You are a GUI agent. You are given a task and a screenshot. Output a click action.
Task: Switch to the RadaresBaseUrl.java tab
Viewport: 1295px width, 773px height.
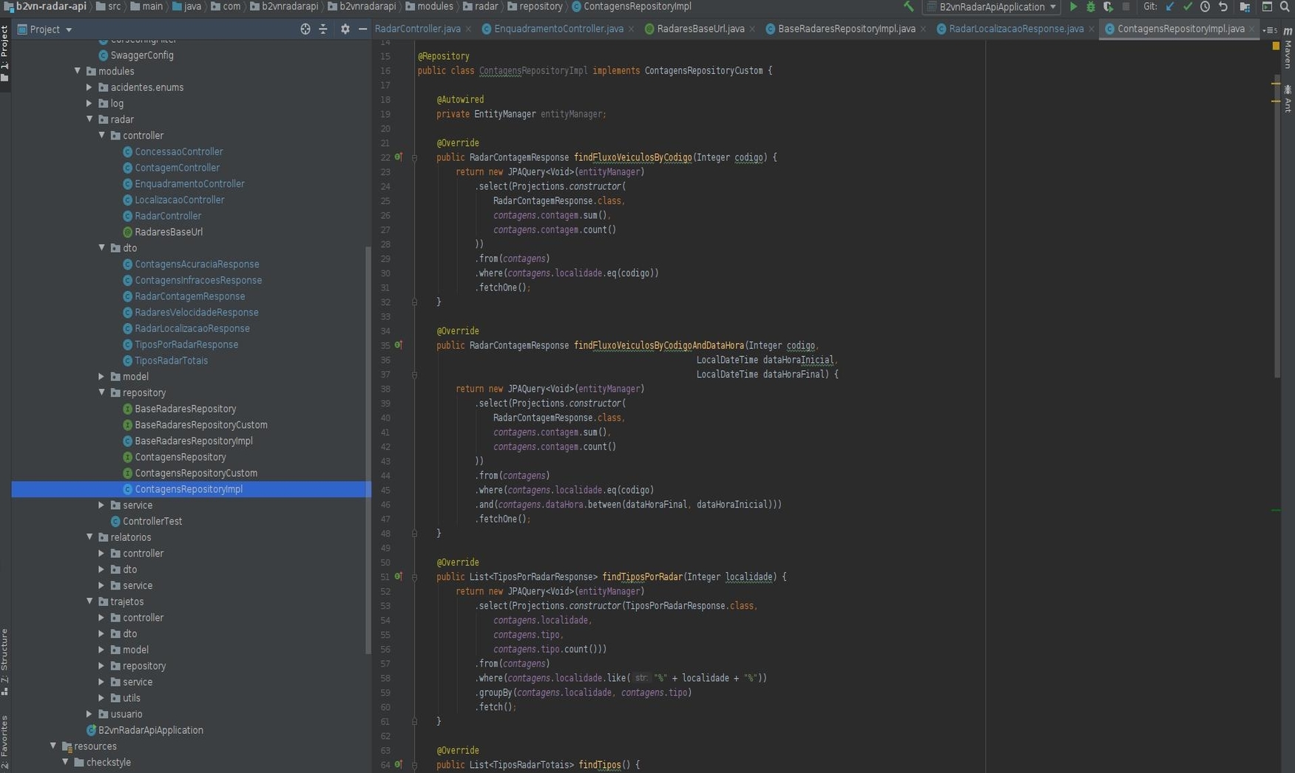pos(700,29)
